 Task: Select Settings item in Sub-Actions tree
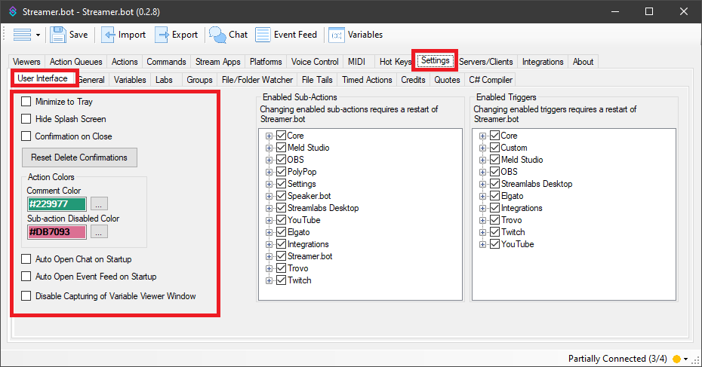[x=301, y=184]
